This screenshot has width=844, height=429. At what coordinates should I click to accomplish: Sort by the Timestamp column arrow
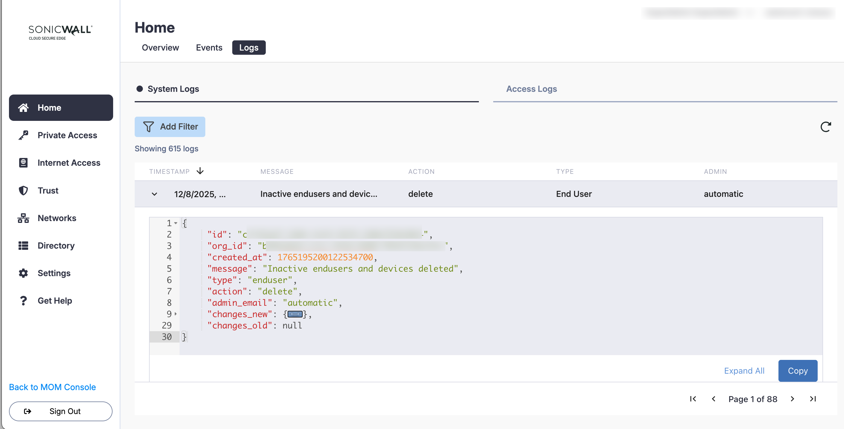pyautogui.click(x=200, y=171)
